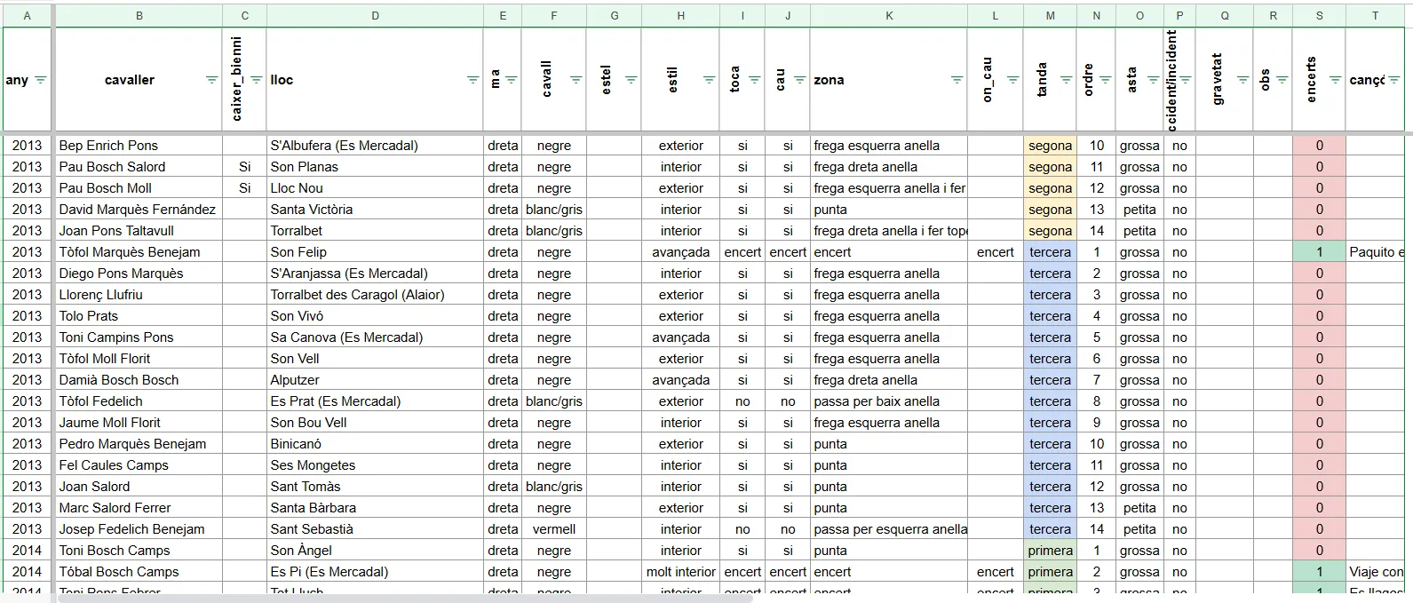Select the Santa Victòria cell
This screenshot has width=1413, height=603.
click(x=375, y=210)
